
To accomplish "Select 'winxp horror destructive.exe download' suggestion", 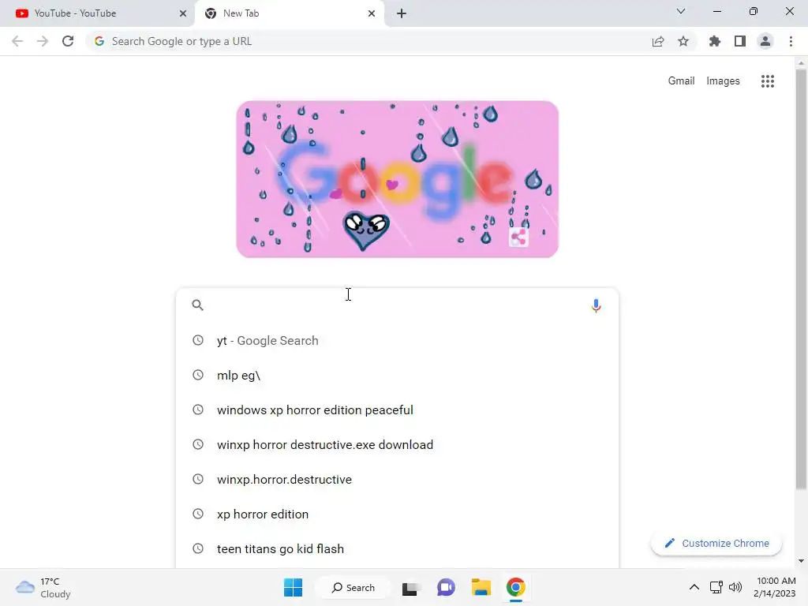I will (397, 445).
